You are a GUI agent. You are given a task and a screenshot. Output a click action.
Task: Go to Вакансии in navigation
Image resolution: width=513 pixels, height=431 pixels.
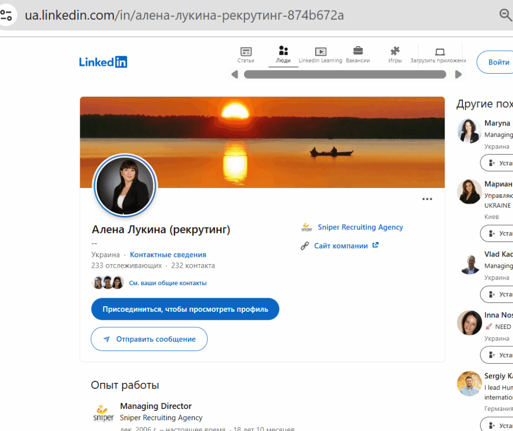click(x=358, y=55)
